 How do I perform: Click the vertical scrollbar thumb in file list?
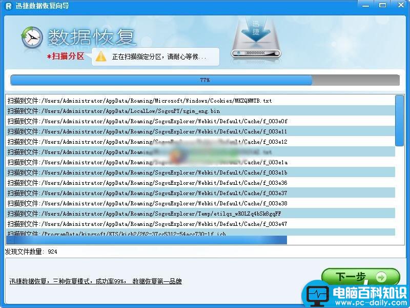pos(399,121)
